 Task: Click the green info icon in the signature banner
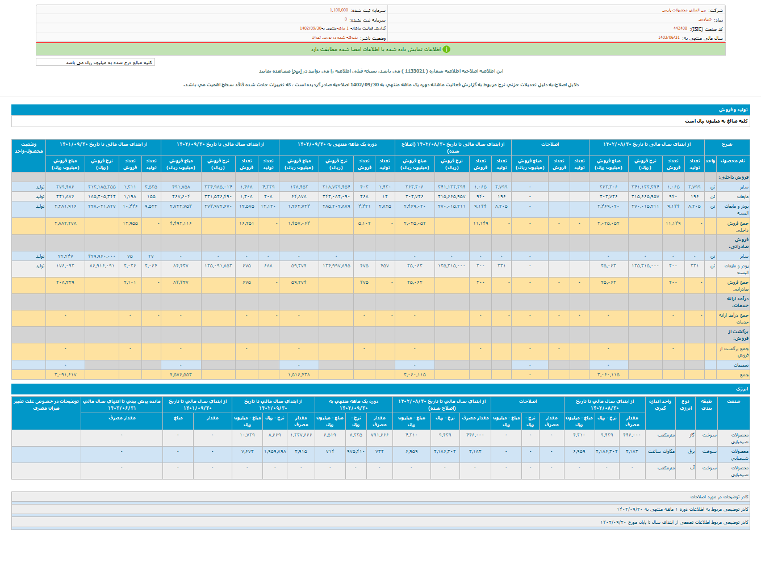tap(446, 49)
